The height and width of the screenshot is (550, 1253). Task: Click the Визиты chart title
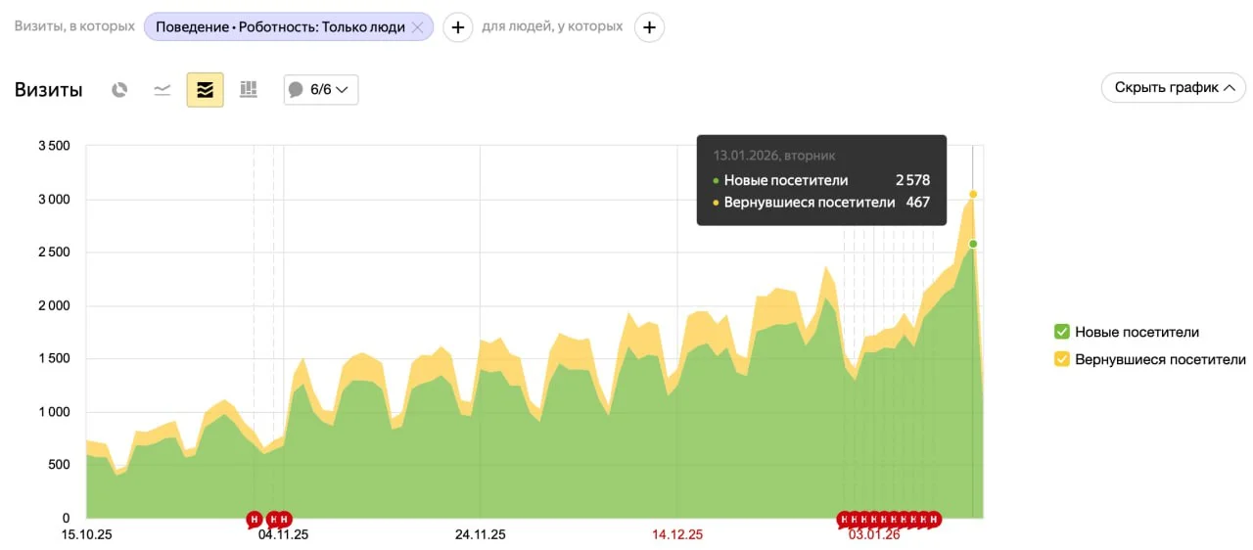[x=49, y=90]
